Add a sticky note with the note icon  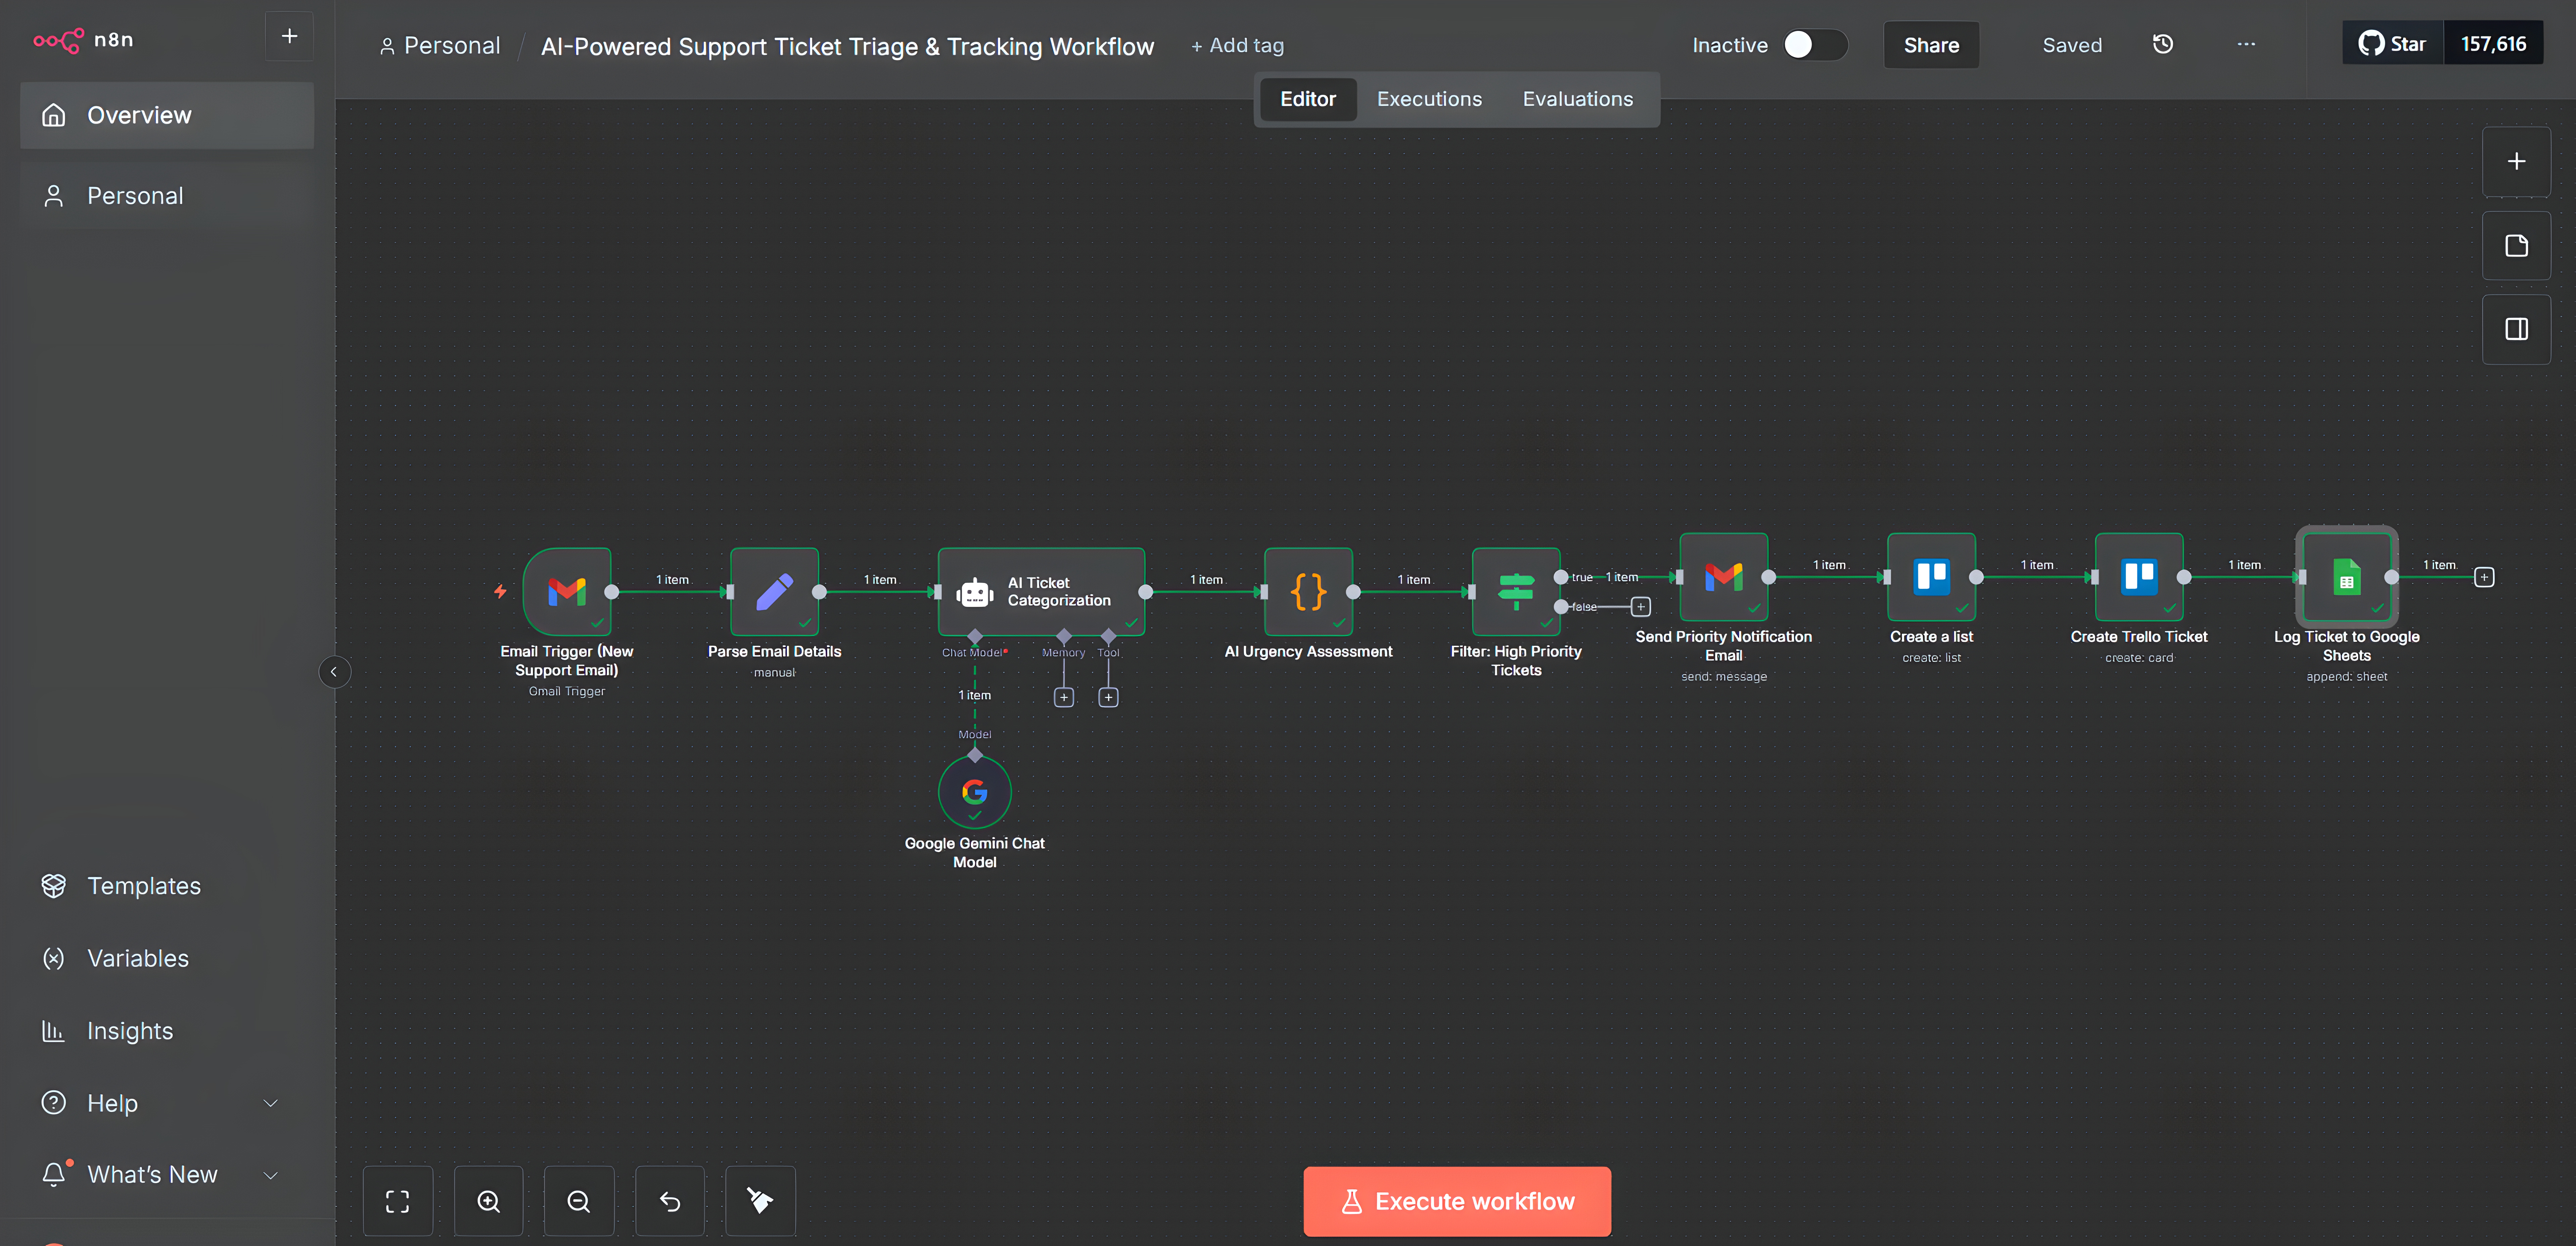click(2516, 246)
